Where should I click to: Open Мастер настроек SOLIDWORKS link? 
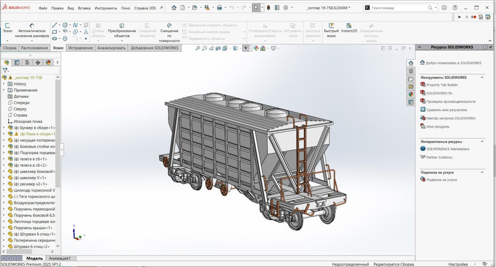450,118
